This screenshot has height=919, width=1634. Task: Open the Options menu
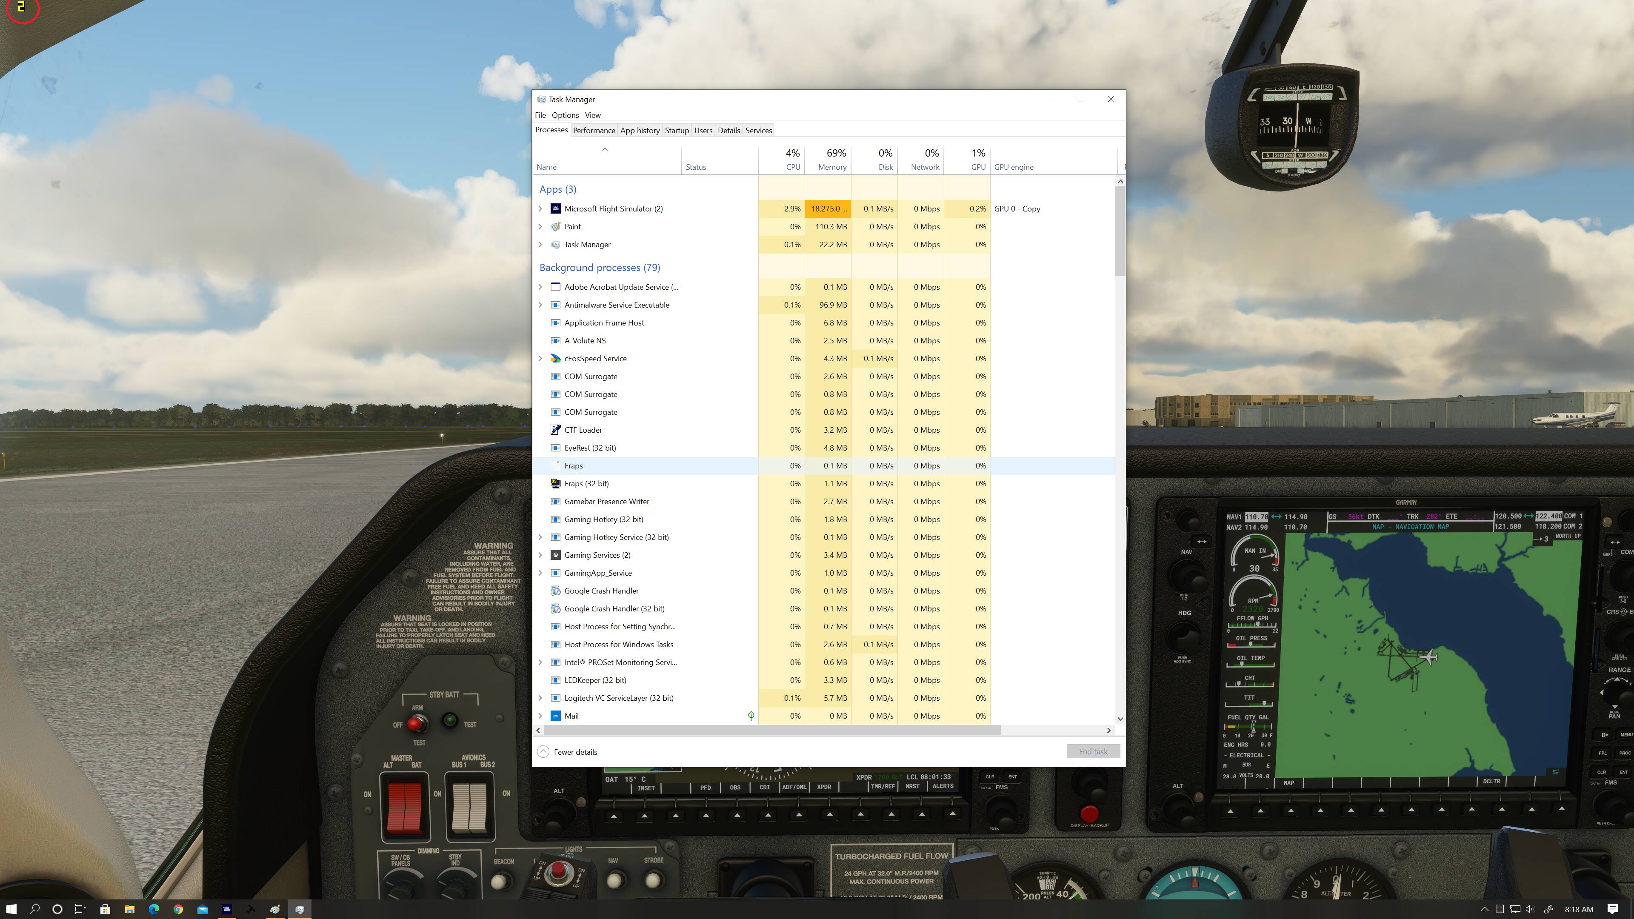565,115
